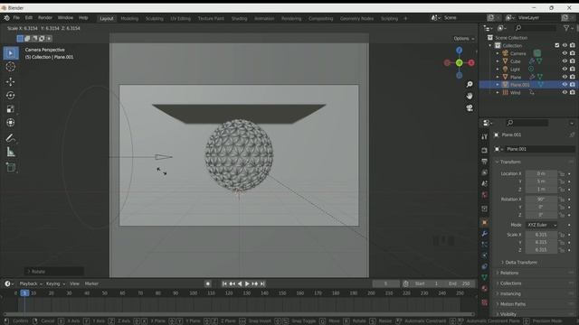Click the Rotation X value field
579x325 pixels.
pyautogui.click(x=541, y=200)
